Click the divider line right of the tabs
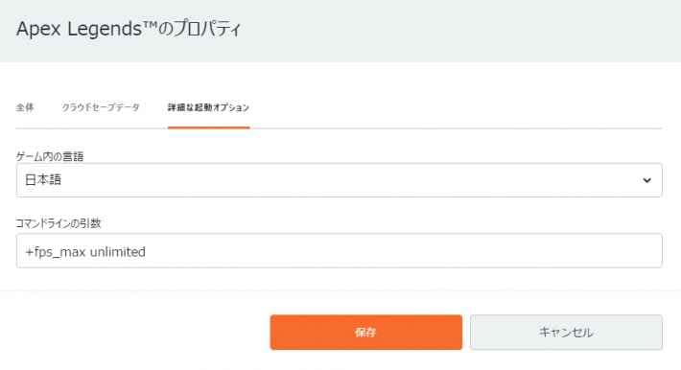The image size is (681, 370). point(456,128)
